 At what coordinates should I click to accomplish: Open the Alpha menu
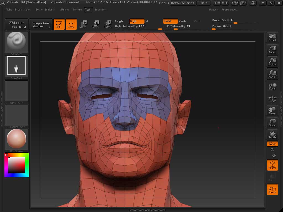point(9,10)
